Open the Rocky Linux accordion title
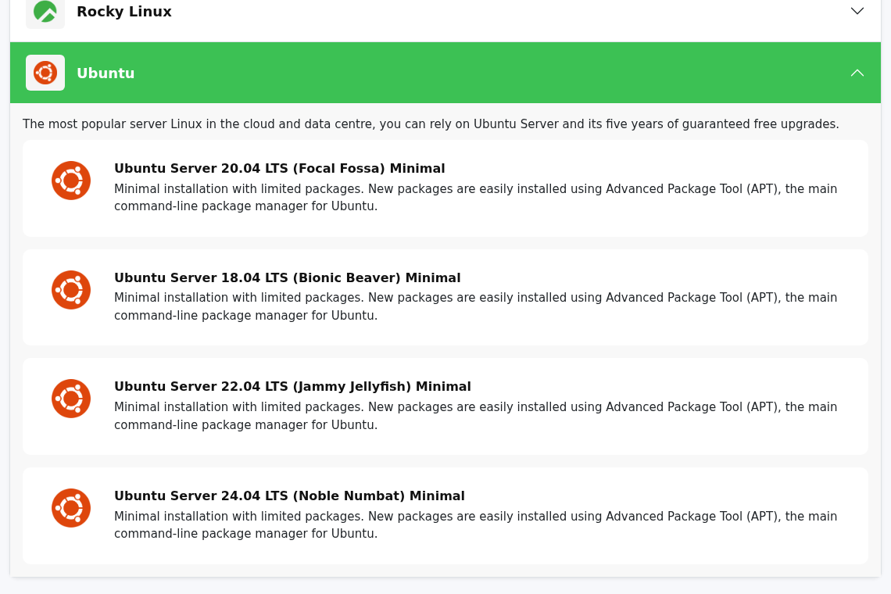 coord(123,12)
